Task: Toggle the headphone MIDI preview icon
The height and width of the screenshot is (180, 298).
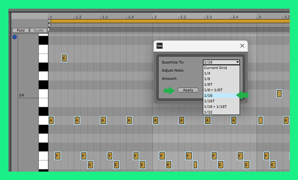Action: click(14, 37)
